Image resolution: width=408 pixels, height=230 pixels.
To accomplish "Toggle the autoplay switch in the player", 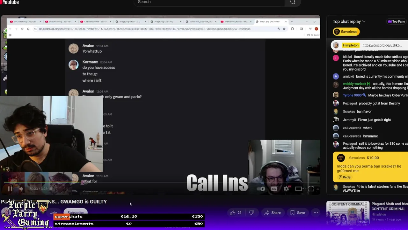I will tap(261, 189).
